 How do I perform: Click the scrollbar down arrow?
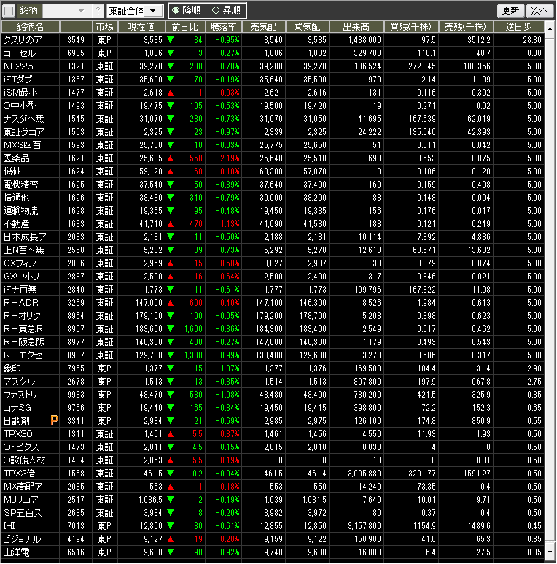(x=550, y=552)
